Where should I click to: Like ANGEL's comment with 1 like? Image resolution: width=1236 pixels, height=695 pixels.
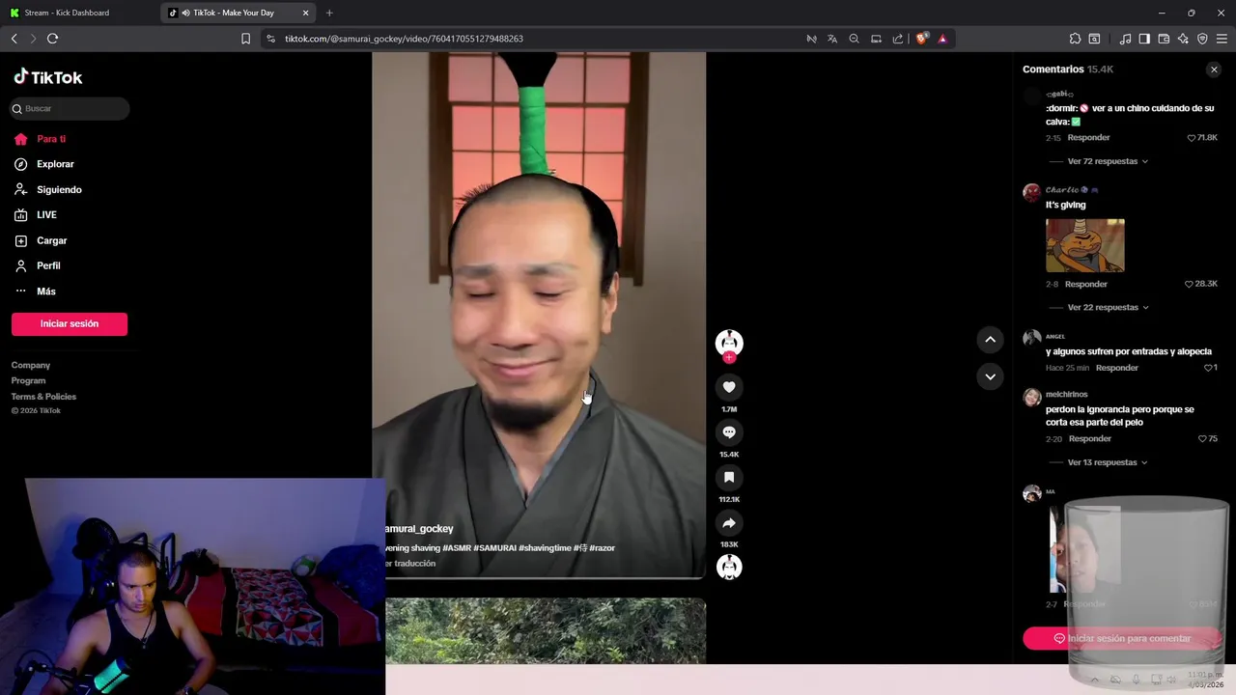(x=1208, y=368)
